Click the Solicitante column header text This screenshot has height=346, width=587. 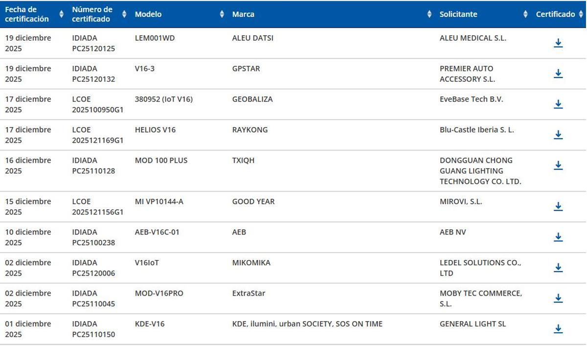pyautogui.click(x=458, y=14)
